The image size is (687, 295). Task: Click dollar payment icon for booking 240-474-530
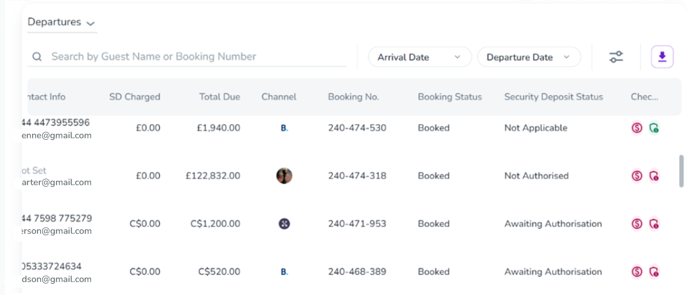pyautogui.click(x=637, y=128)
